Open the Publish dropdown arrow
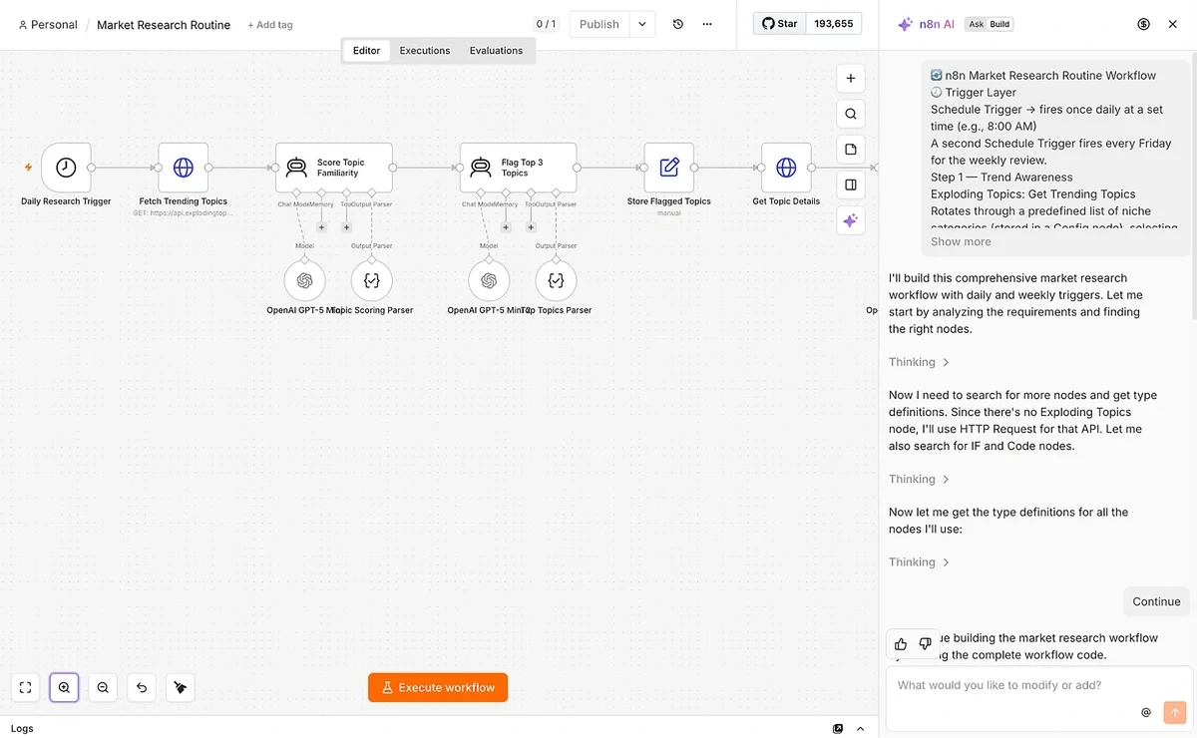 642,24
